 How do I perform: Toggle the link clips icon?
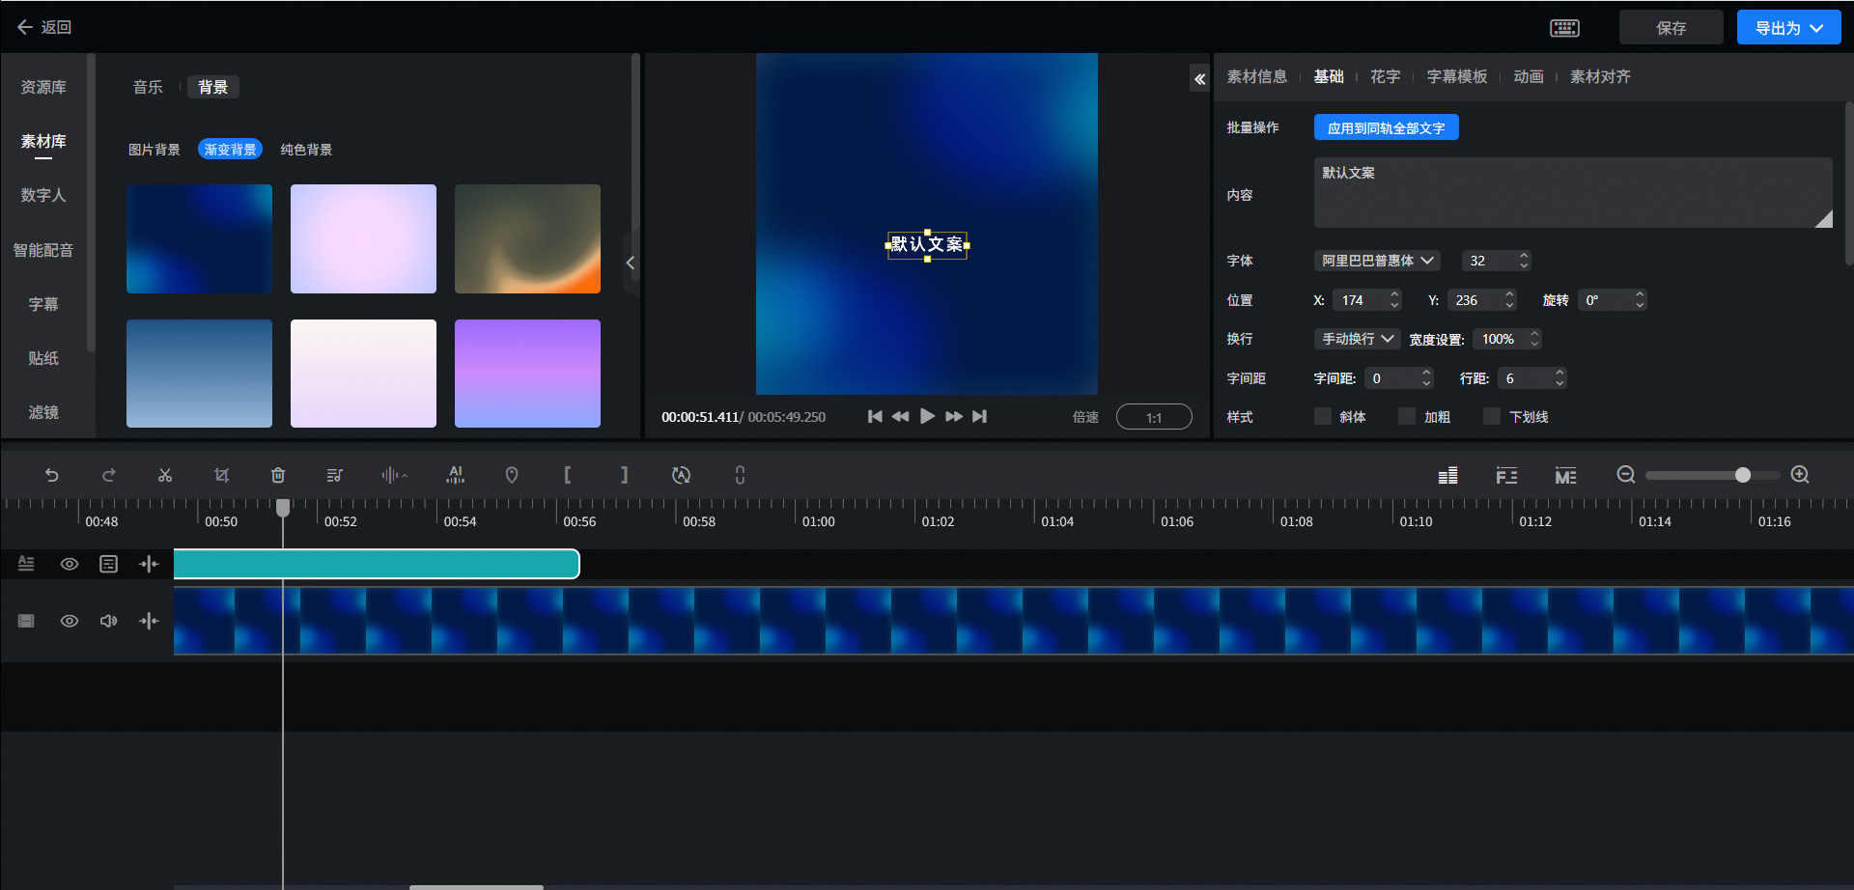[740, 475]
